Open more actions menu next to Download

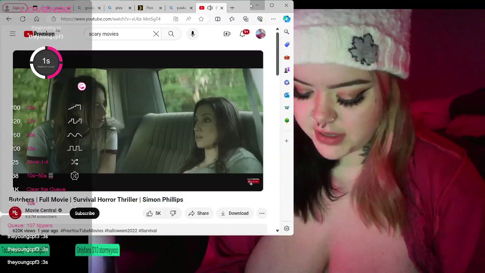tap(262, 213)
